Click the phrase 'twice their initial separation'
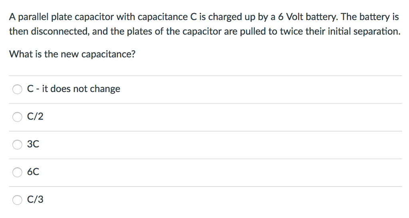The width and height of the screenshot is (409, 218). click(x=341, y=31)
